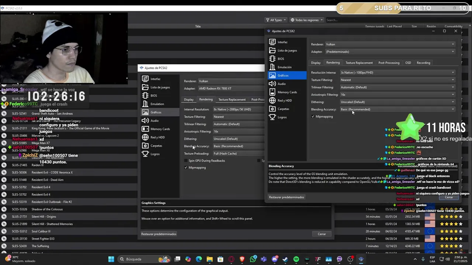472x265 pixels.
Task: Select Gráficos in the front settings window
Action: coord(287,75)
